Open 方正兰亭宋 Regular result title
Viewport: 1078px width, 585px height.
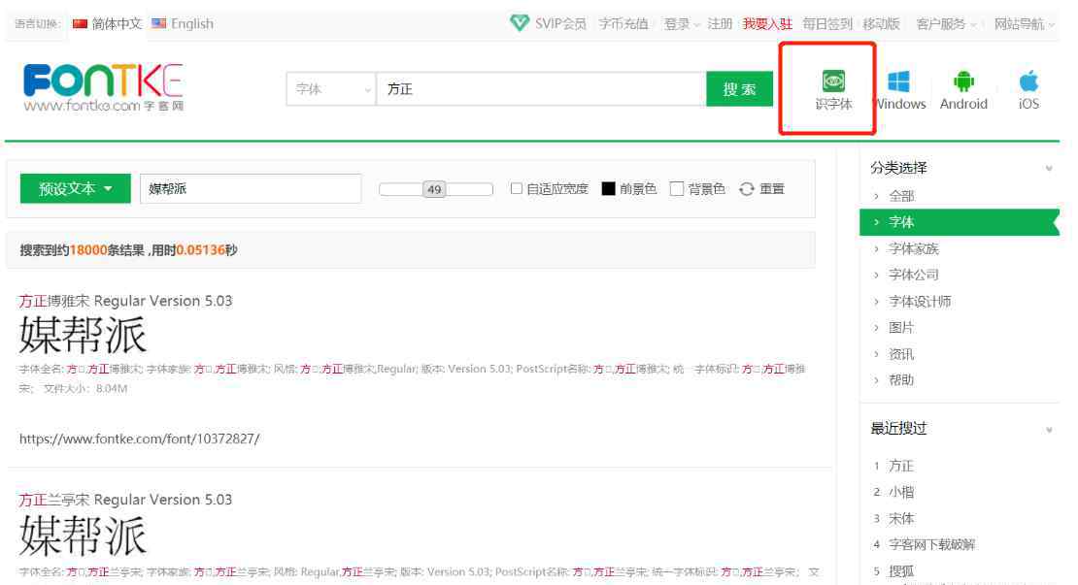tap(125, 500)
